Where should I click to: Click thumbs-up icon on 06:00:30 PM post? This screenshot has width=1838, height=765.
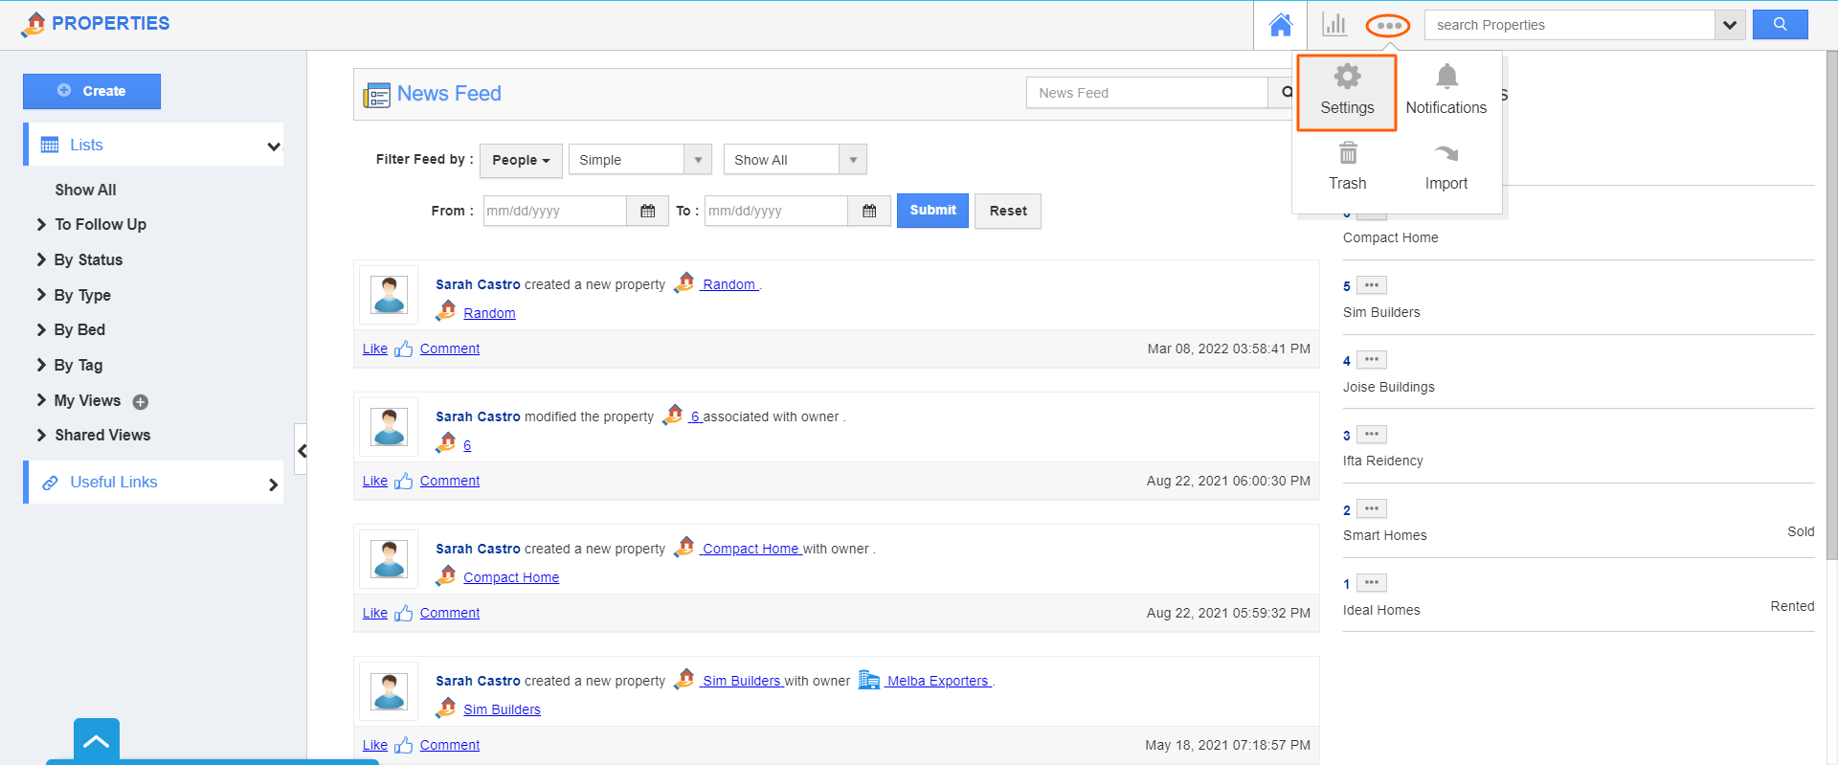(x=403, y=481)
